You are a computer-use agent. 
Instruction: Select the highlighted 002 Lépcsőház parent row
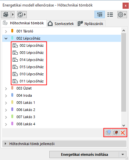[62, 38]
